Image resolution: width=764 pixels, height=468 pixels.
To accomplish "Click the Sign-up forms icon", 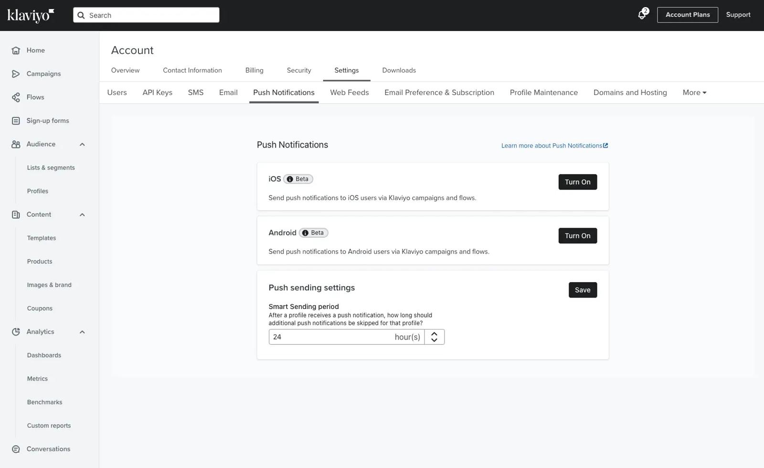I will point(16,121).
